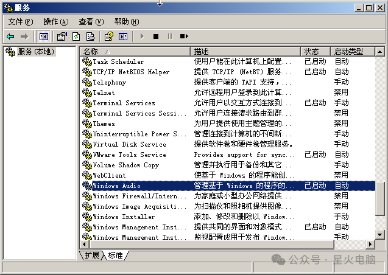Open the Properties toolbar icon
Image resolution: width=388 pixels, height=275 pixels.
pos(62,37)
